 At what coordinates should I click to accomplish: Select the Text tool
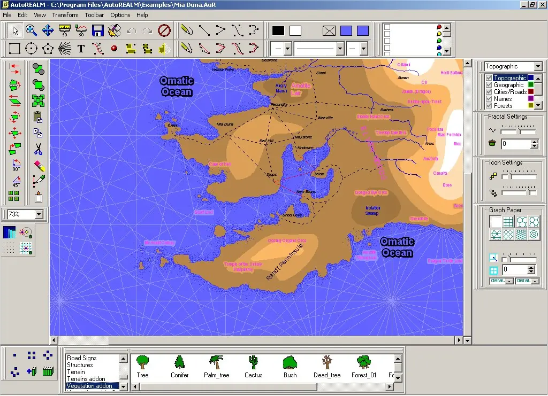coord(81,49)
